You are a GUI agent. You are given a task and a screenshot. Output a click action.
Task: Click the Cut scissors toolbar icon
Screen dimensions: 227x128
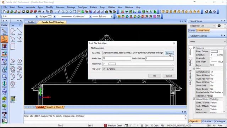(43, 12)
